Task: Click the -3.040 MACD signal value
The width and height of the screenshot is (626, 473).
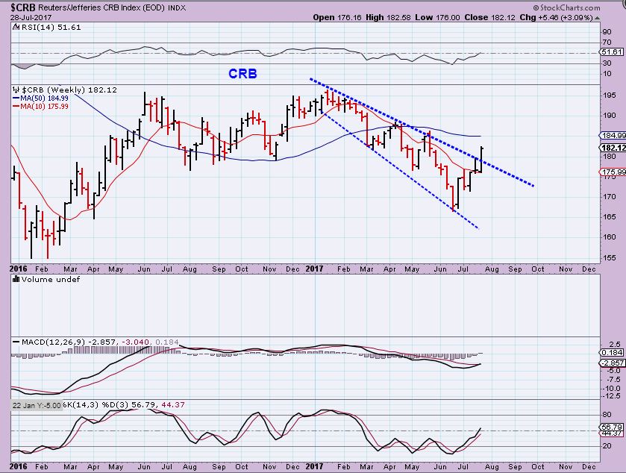Action: pyautogui.click(x=135, y=342)
